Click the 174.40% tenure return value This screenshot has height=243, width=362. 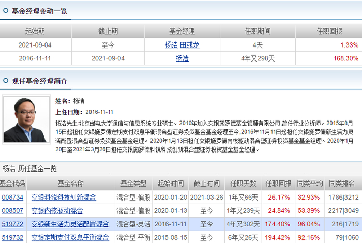point(277,224)
